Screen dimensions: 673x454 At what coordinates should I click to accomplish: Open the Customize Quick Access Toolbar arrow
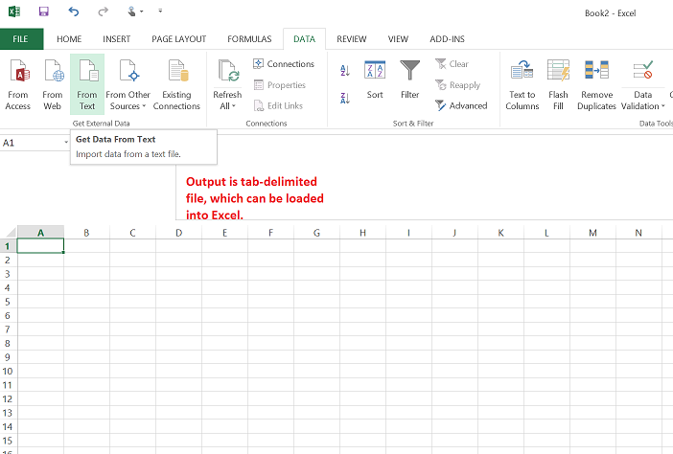(x=160, y=11)
